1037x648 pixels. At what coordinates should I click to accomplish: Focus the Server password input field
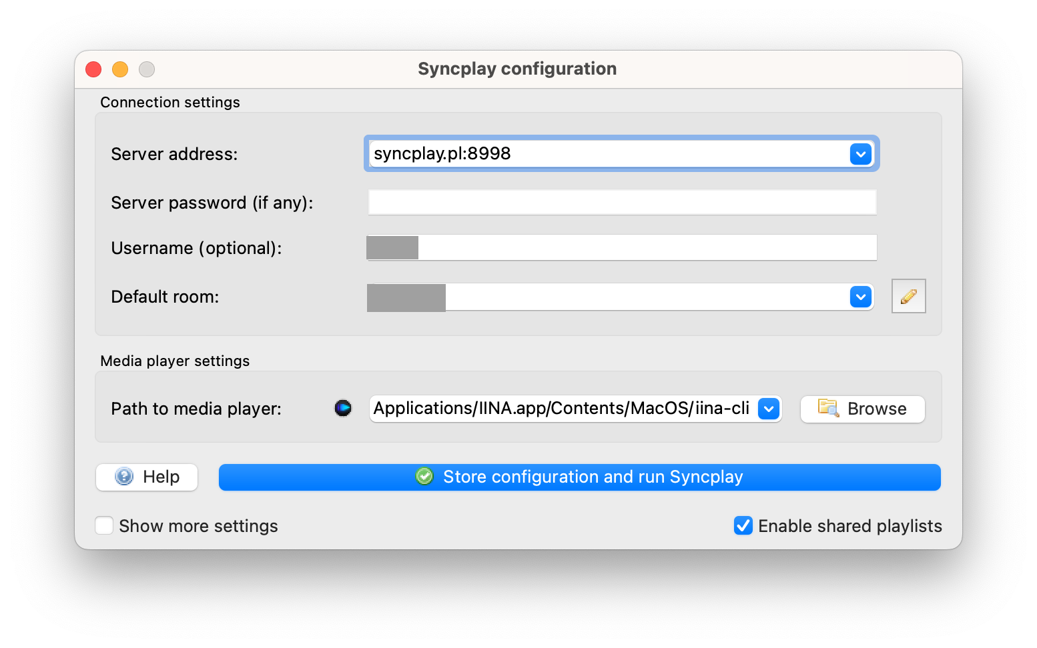(621, 203)
